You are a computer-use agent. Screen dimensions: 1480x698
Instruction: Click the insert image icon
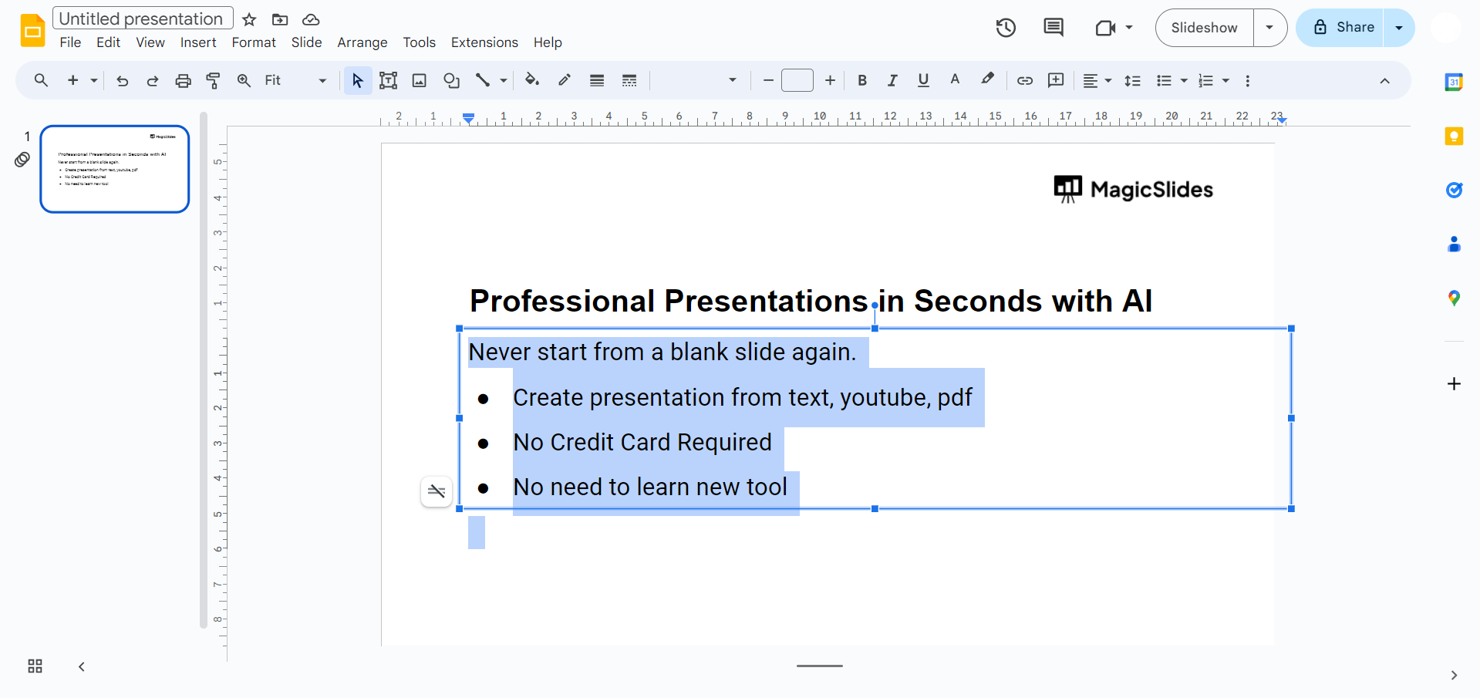coord(420,80)
